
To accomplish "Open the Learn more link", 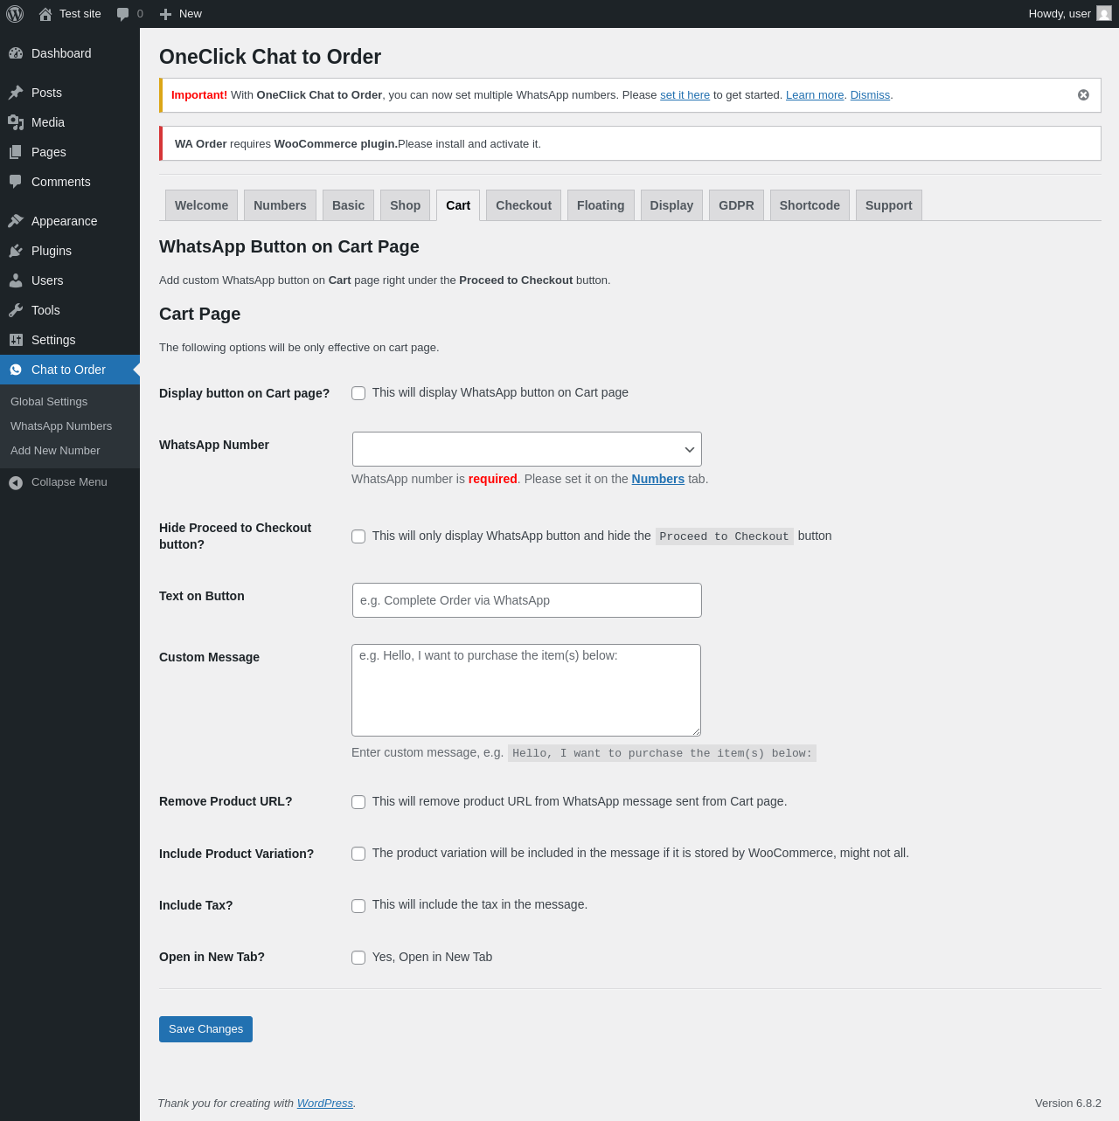I will coord(815,95).
